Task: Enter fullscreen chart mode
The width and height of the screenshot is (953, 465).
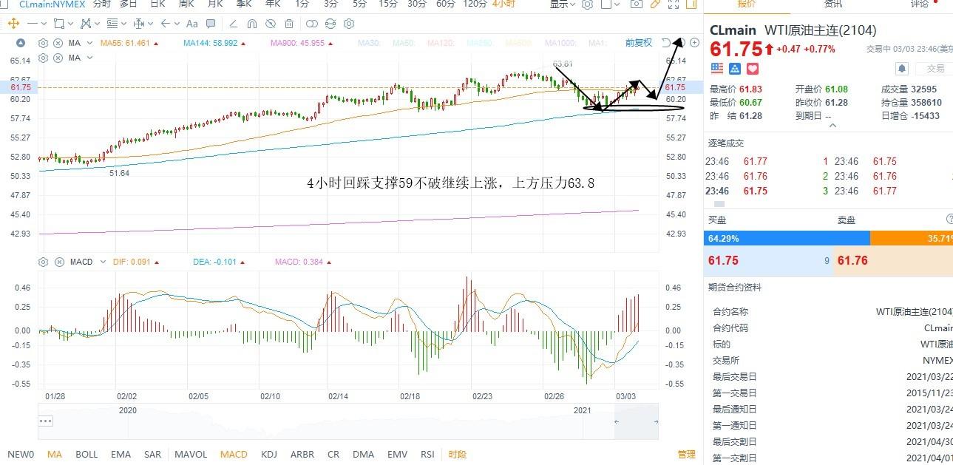Action: point(673,4)
